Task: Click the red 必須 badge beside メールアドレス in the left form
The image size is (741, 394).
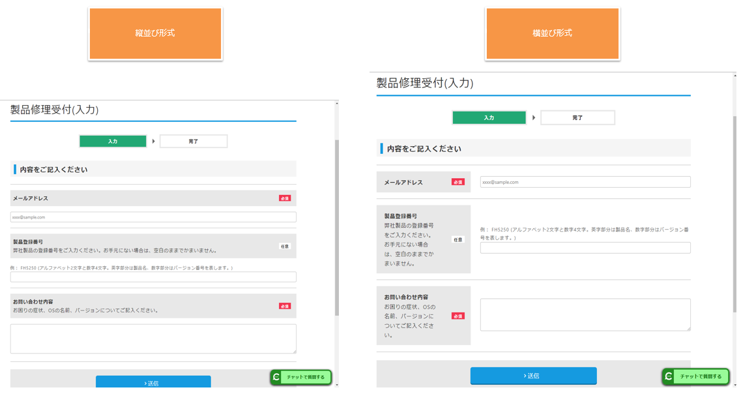Action: click(285, 198)
